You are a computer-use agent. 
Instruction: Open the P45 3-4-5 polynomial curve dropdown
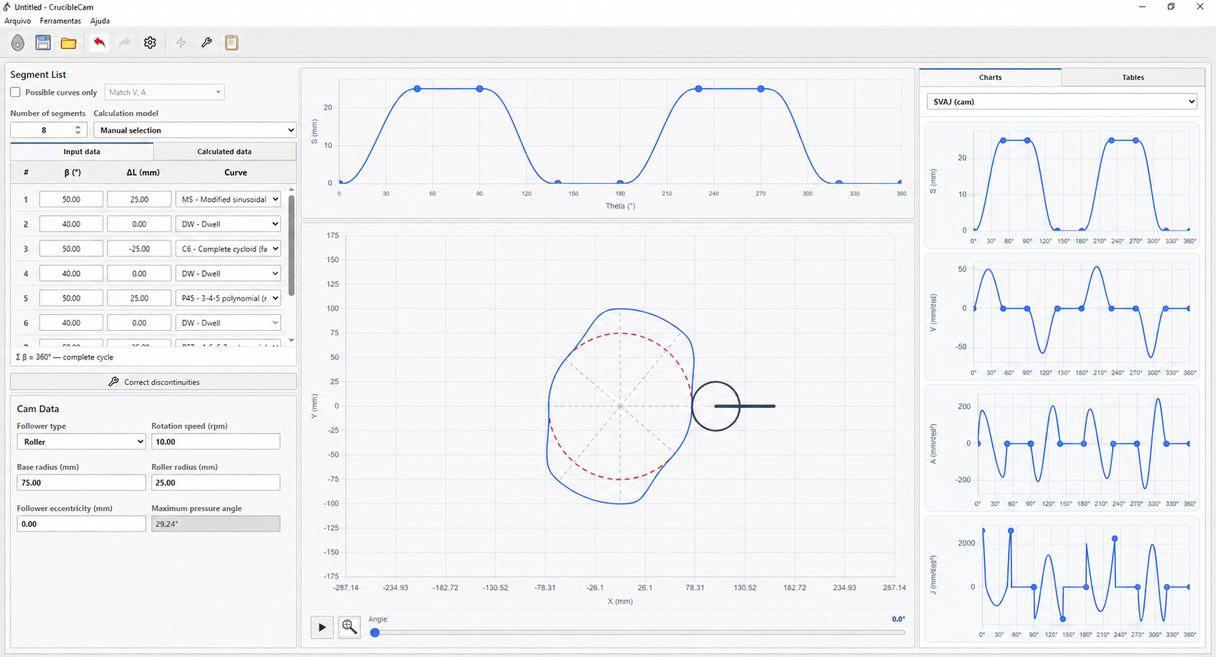point(228,298)
